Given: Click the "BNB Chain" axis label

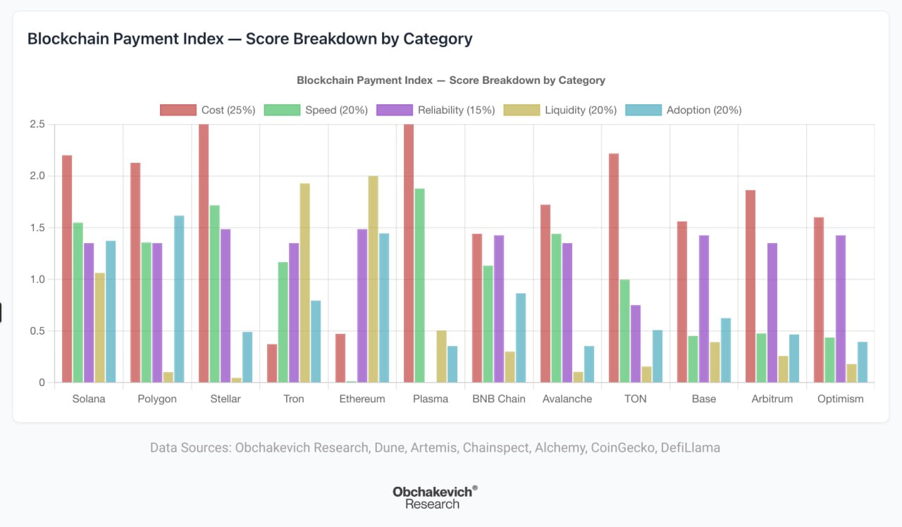Looking at the screenshot, I should pyautogui.click(x=499, y=399).
